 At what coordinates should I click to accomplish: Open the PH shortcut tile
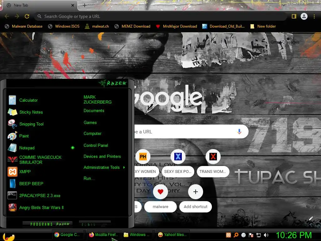pyautogui.click(x=143, y=157)
